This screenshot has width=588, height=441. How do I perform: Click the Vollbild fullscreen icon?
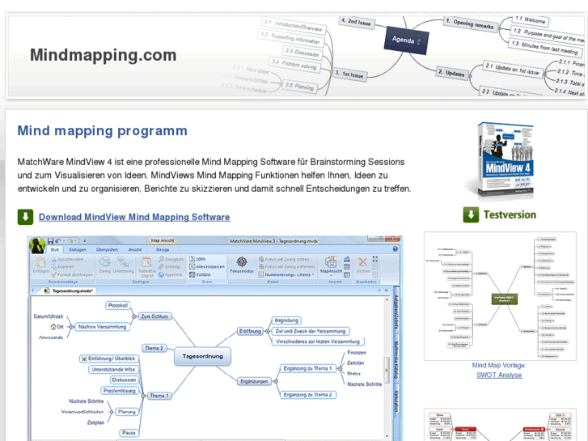click(x=192, y=275)
